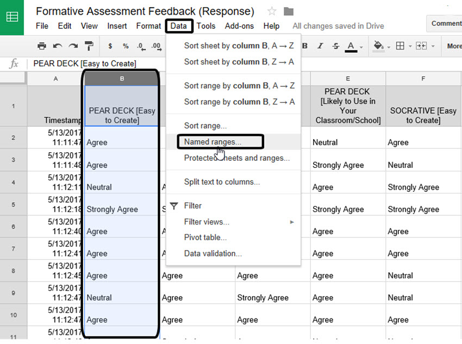
Task: Open the move-to-folder icon
Action: (x=289, y=11)
